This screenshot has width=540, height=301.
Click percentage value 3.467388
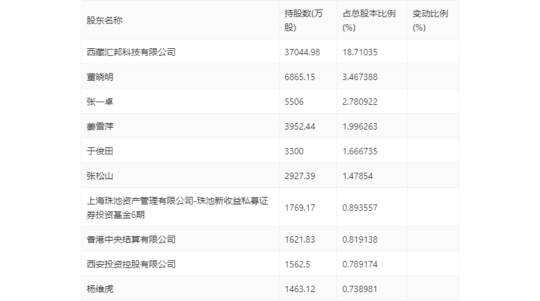[360, 77]
